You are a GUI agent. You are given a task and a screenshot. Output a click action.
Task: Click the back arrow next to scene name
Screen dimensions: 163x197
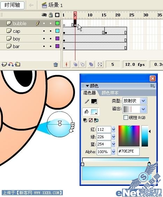pyautogui.click(x=31, y=5)
